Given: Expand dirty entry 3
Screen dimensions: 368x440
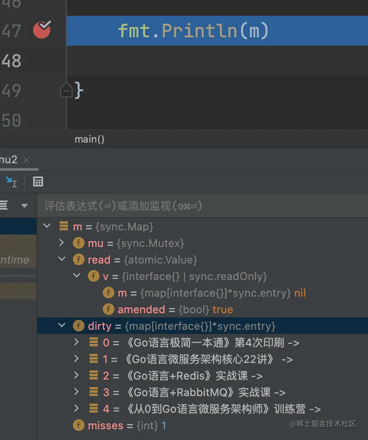Looking at the screenshot, I should click(76, 392).
